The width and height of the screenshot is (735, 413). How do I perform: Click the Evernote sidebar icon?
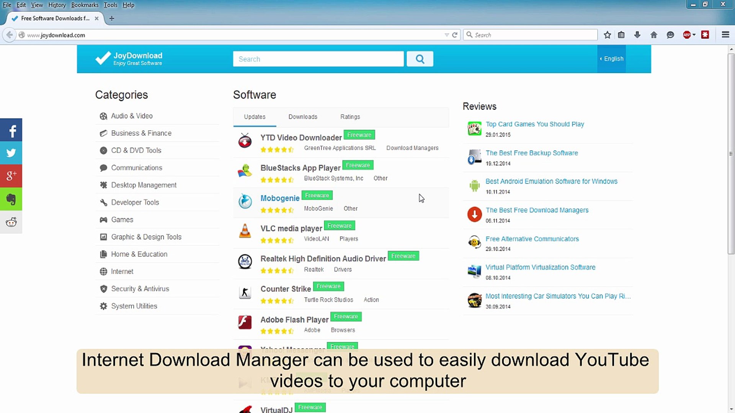[11, 199]
